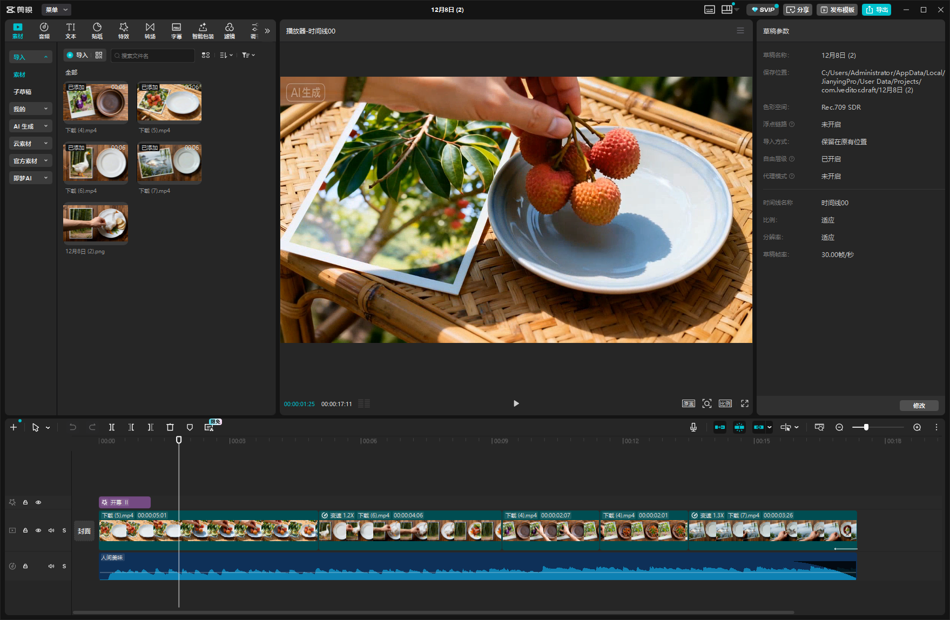Play the video in the player
The image size is (950, 620).
click(x=516, y=403)
